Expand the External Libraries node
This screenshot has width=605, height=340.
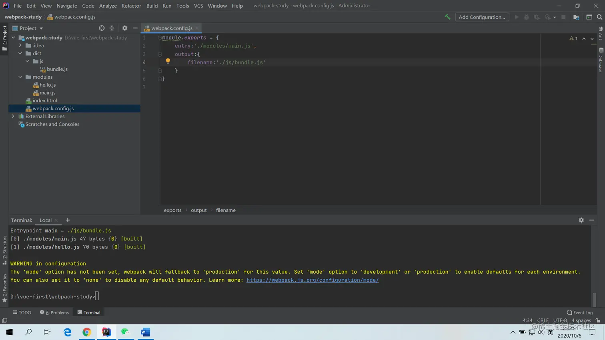coord(13,116)
